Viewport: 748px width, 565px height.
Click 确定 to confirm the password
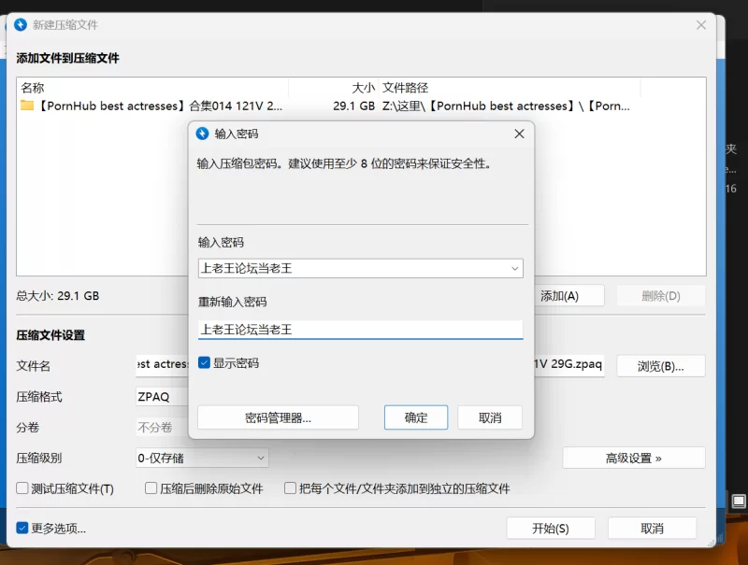416,417
